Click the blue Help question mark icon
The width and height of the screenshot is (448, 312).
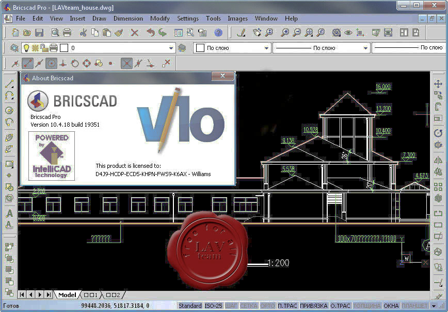[x=218, y=32]
